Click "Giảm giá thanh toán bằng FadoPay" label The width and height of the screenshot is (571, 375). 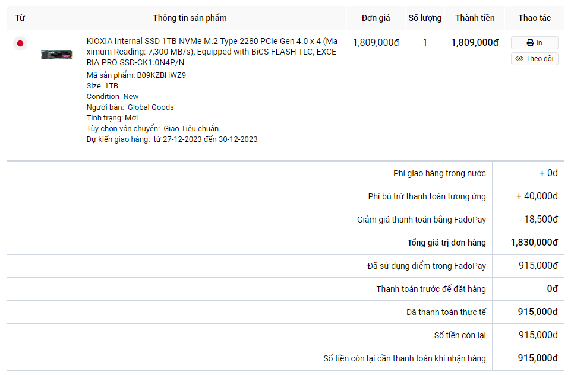coord(421,220)
